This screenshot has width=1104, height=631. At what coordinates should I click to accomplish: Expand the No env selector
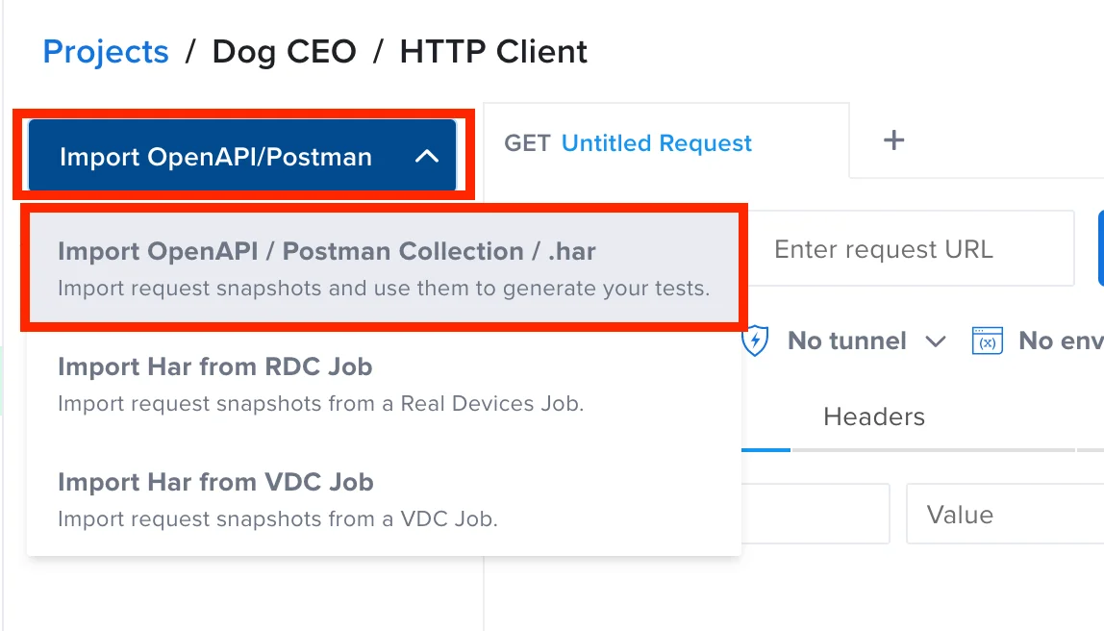click(1058, 341)
